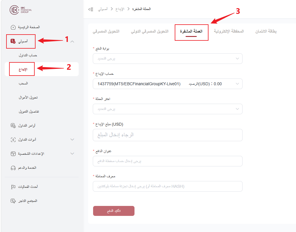Expand the choose currency dropdown
This screenshot has width=296, height=232.
point(167,109)
